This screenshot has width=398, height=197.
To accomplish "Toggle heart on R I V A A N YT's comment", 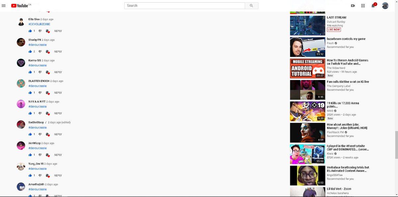I will coord(48,114).
